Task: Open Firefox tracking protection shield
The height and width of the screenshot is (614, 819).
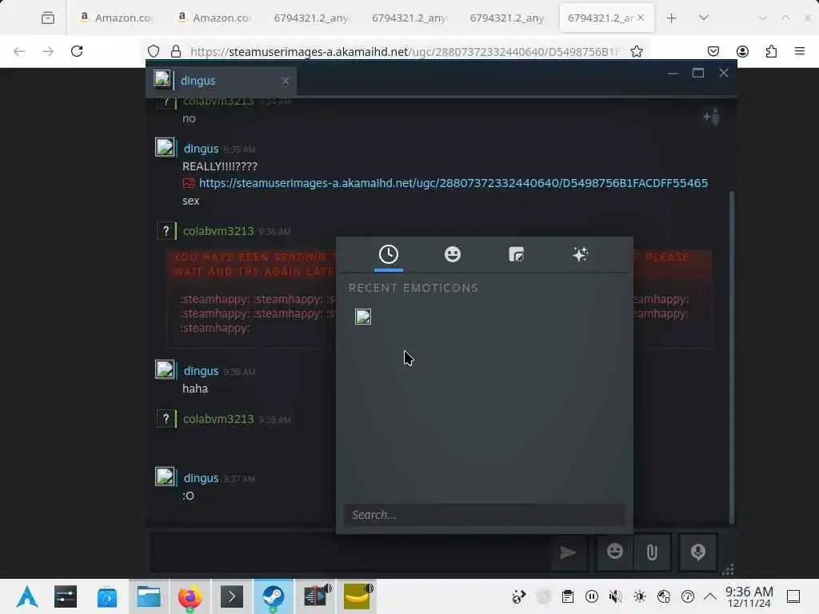Action: (153, 51)
